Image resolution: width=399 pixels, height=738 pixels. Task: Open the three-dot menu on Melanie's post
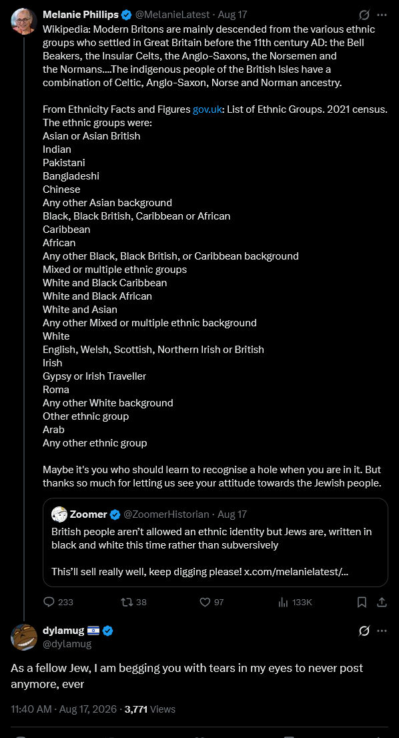point(382,15)
